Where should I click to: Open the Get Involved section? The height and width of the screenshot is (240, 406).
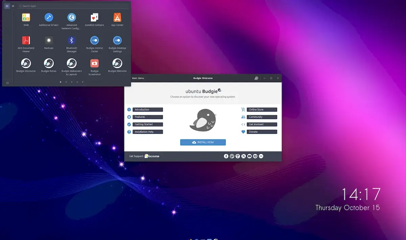pos(262,124)
